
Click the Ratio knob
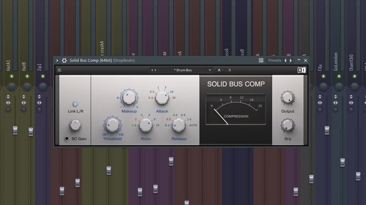146,125
